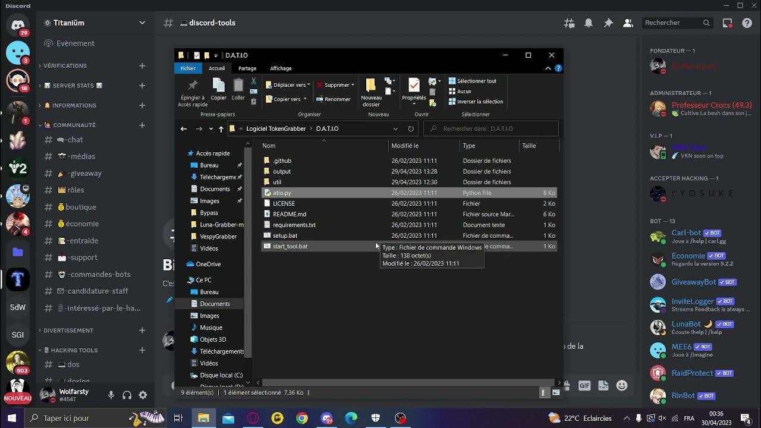This screenshot has height=428, width=761.
Task: Collapse VÉRIFICATIONS category in Discord
Action: (x=65, y=65)
